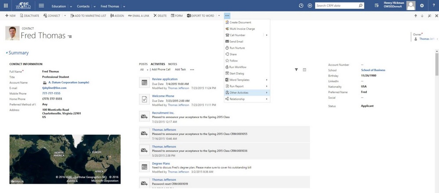Open the School of Business link
The width and height of the screenshot is (439, 193).
[373, 70]
